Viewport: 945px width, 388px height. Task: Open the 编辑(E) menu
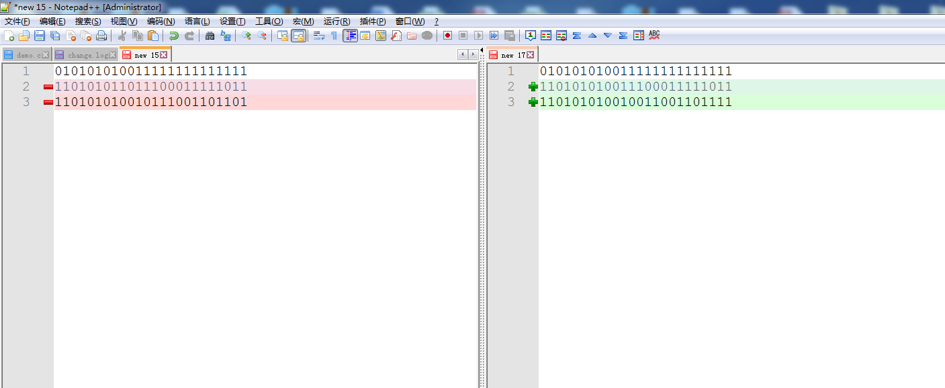click(52, 21)
